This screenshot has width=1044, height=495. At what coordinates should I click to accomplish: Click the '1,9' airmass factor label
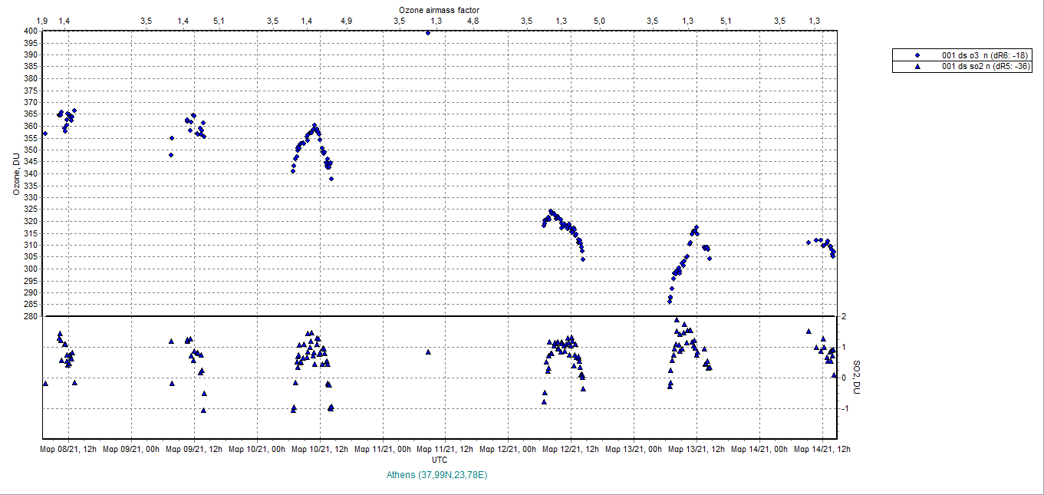click(42, 21)
